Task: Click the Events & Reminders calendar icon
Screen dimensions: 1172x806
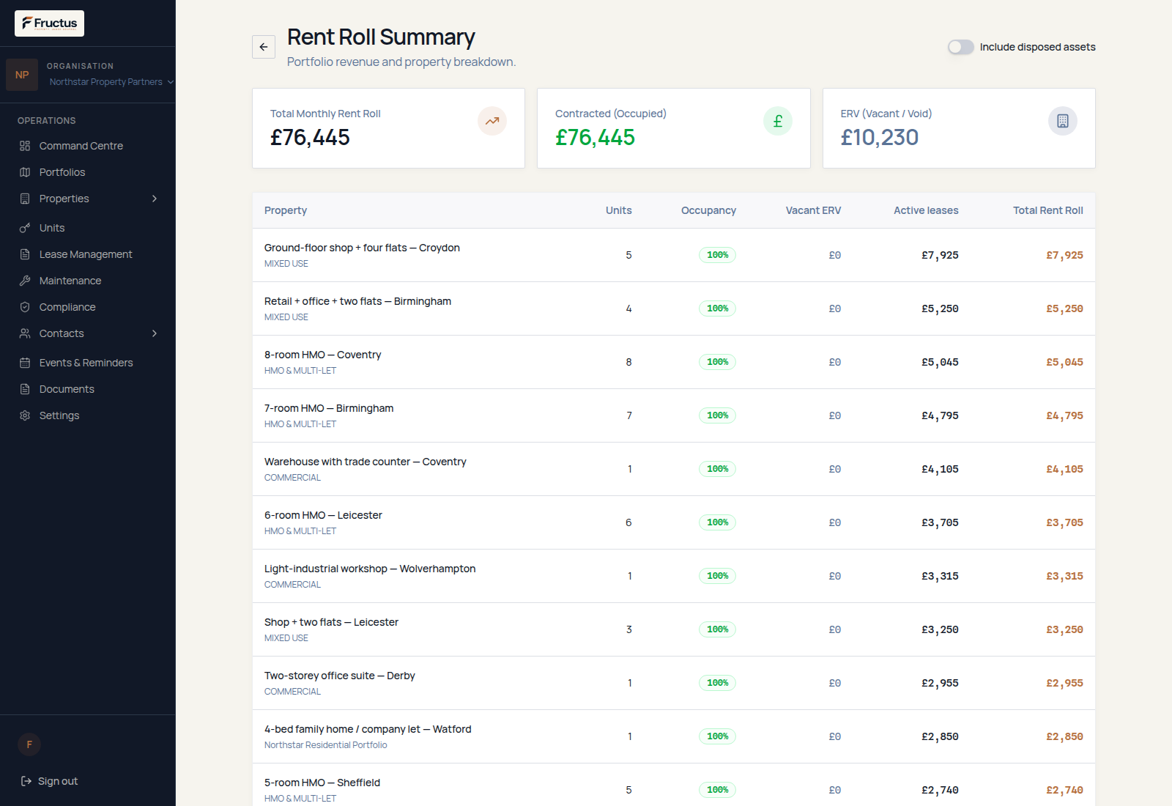Action: tap(25, 363)
